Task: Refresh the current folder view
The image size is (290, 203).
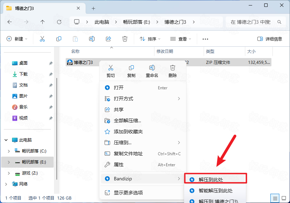Action: [x=59, y=22]
